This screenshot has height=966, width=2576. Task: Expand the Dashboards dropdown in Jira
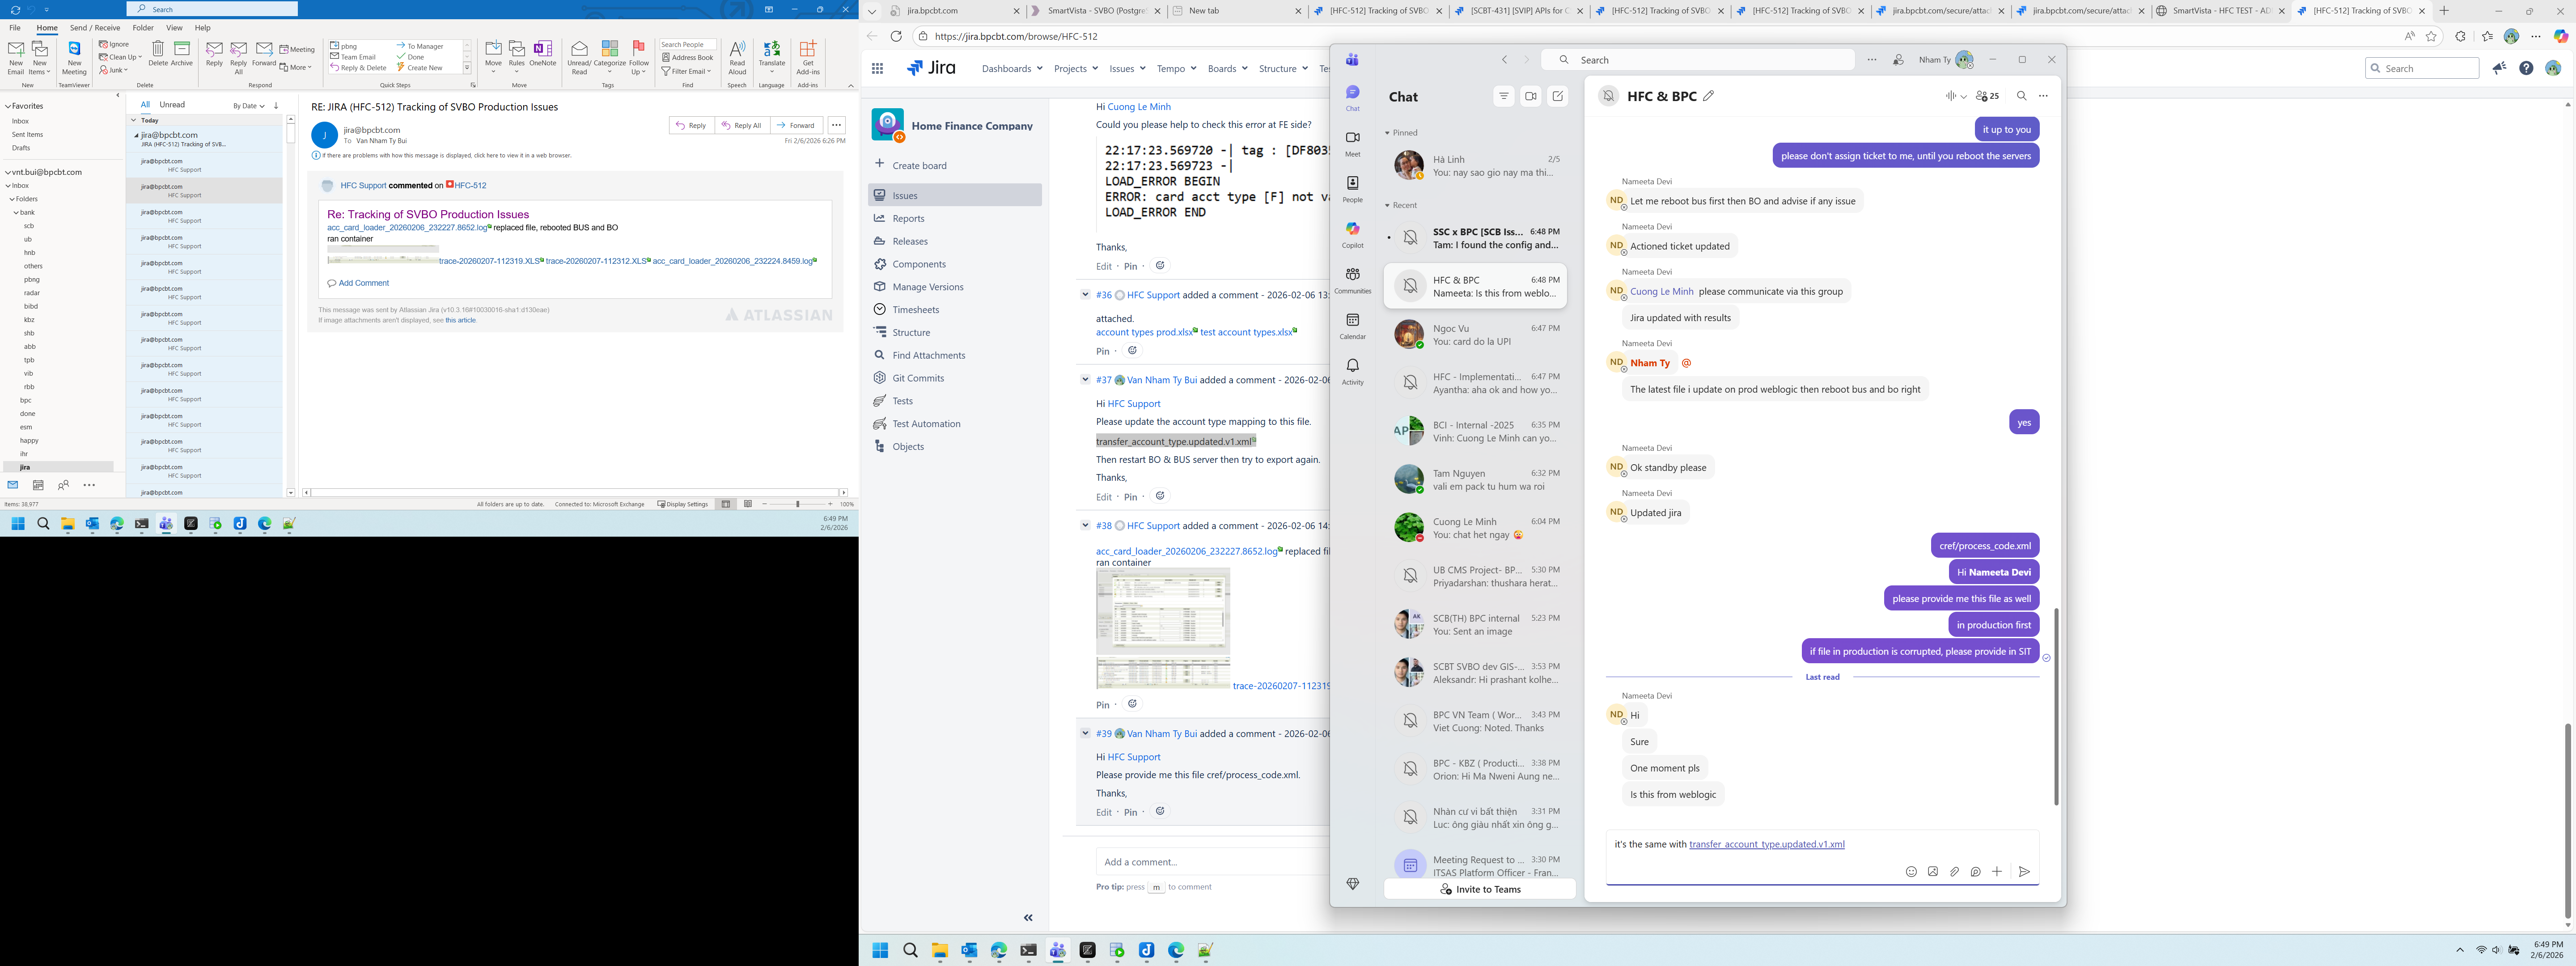(1012, 69)
